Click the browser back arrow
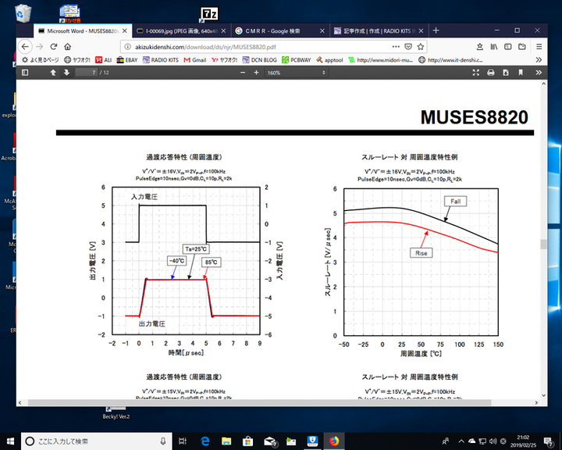562x450 pixels. point(27,46)
